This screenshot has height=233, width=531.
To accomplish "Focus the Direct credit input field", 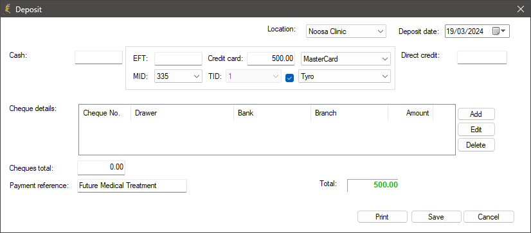I will tap(482, 57).
